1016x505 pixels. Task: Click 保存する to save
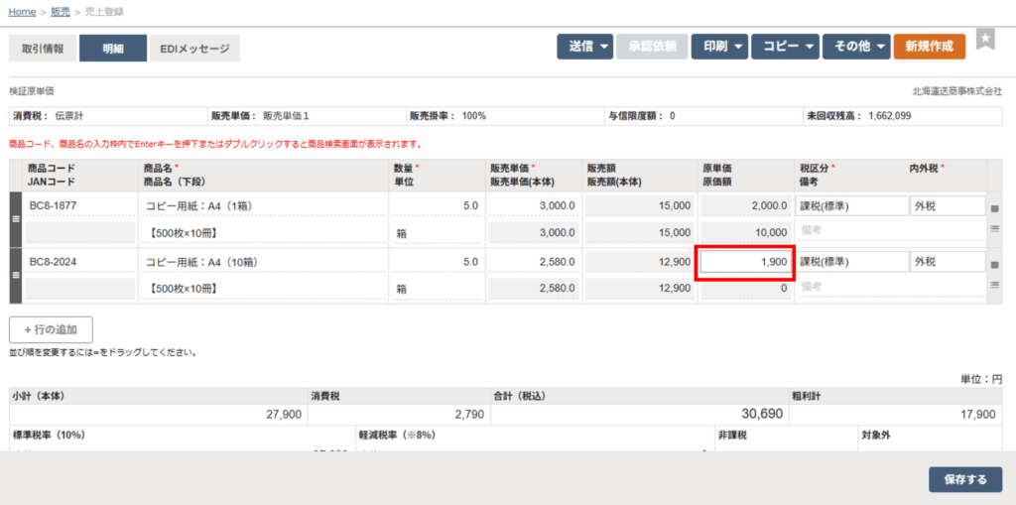[964, 479]
